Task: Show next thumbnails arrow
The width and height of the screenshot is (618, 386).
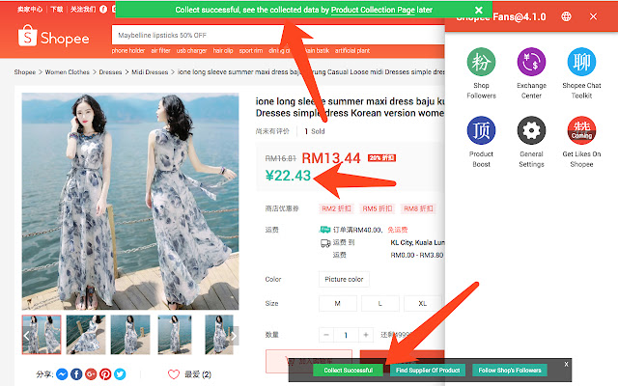Action: pos(234,336)
